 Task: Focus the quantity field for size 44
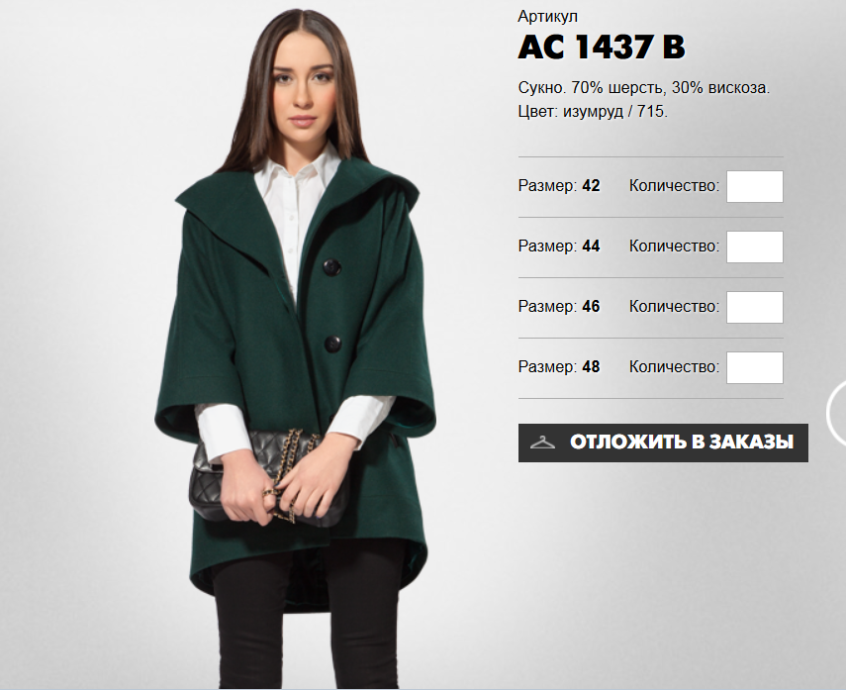[x=754, y=246]
